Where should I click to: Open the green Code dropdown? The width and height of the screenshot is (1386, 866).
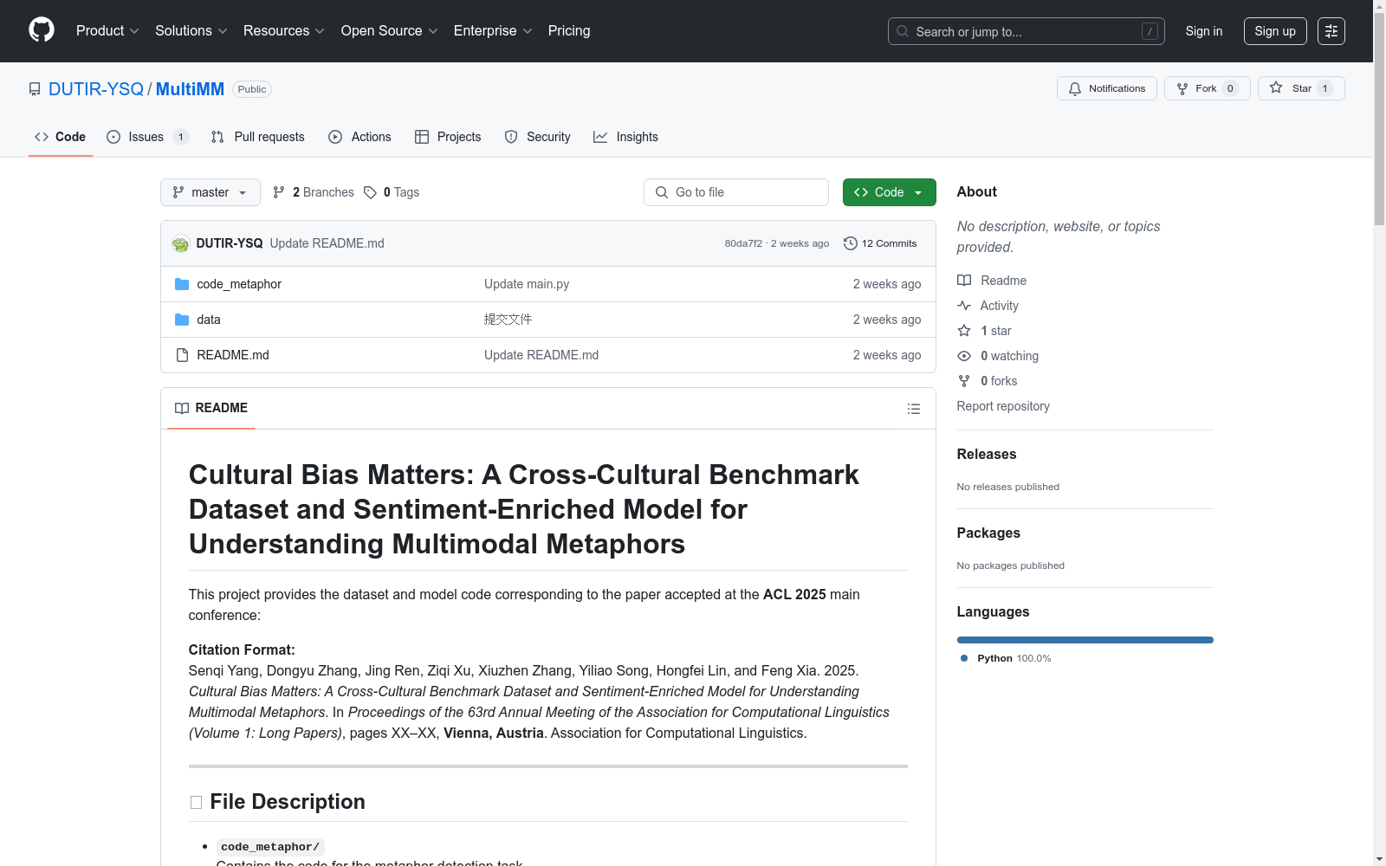[x=889, y=192]
